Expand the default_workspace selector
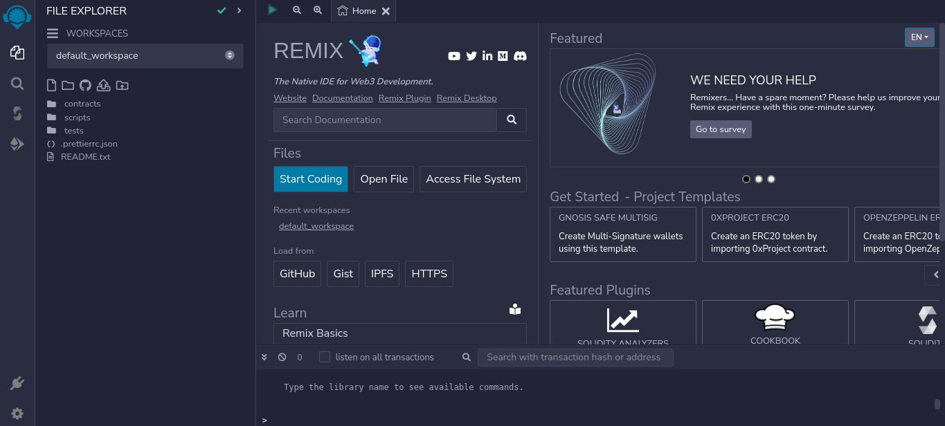Viewport: 945px width, 426px height. point(229,55)
